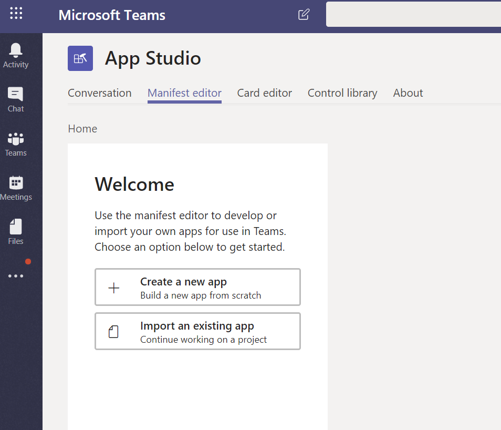This screenshot has height=430, width=501.
Task: Click the new chat compose icon
Action: click(304, 15)
